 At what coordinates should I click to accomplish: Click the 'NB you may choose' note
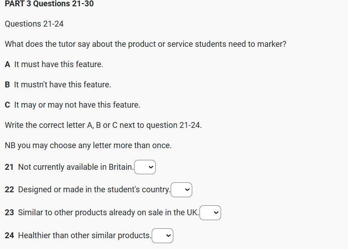click(88, 145)
